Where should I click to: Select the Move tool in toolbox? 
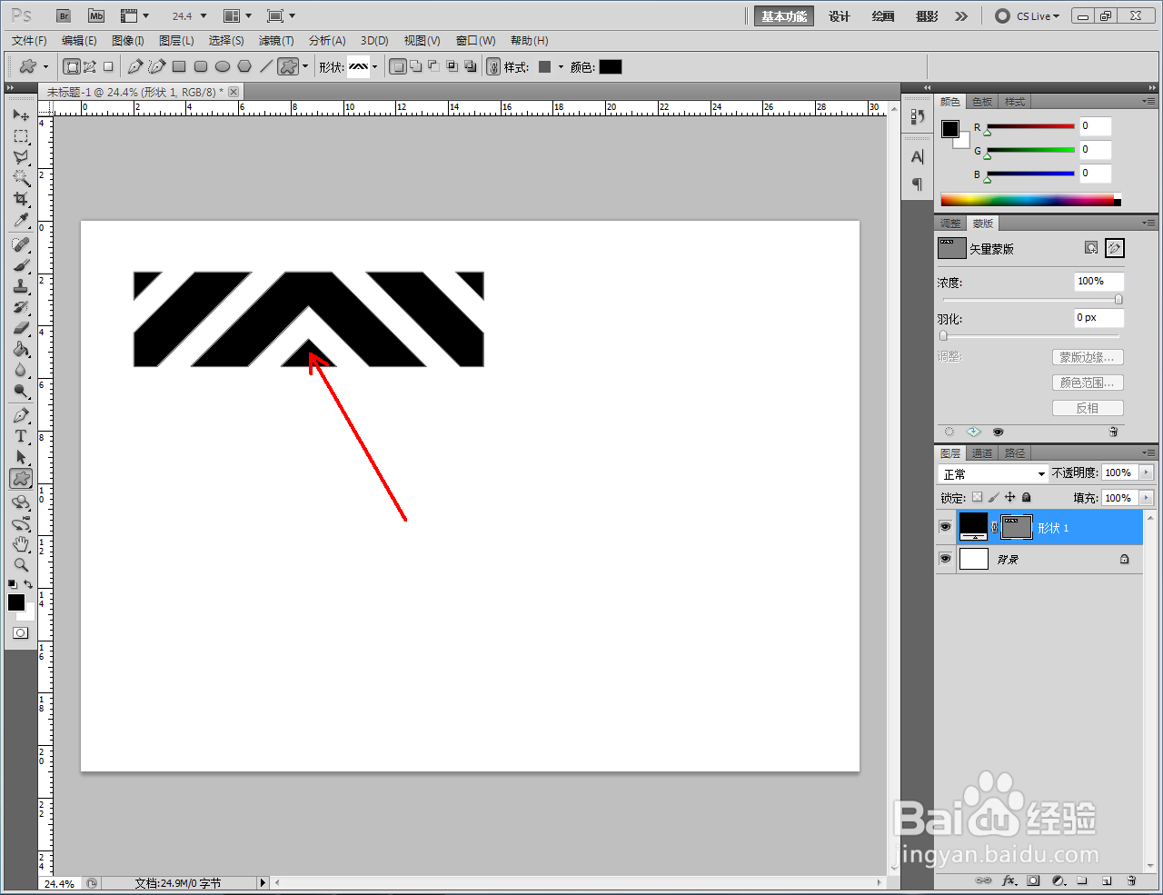21,115
